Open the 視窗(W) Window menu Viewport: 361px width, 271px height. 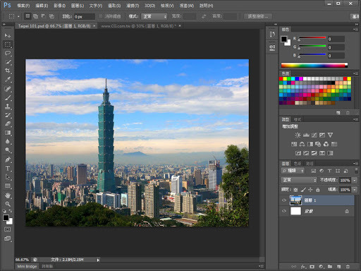(187, 6)
